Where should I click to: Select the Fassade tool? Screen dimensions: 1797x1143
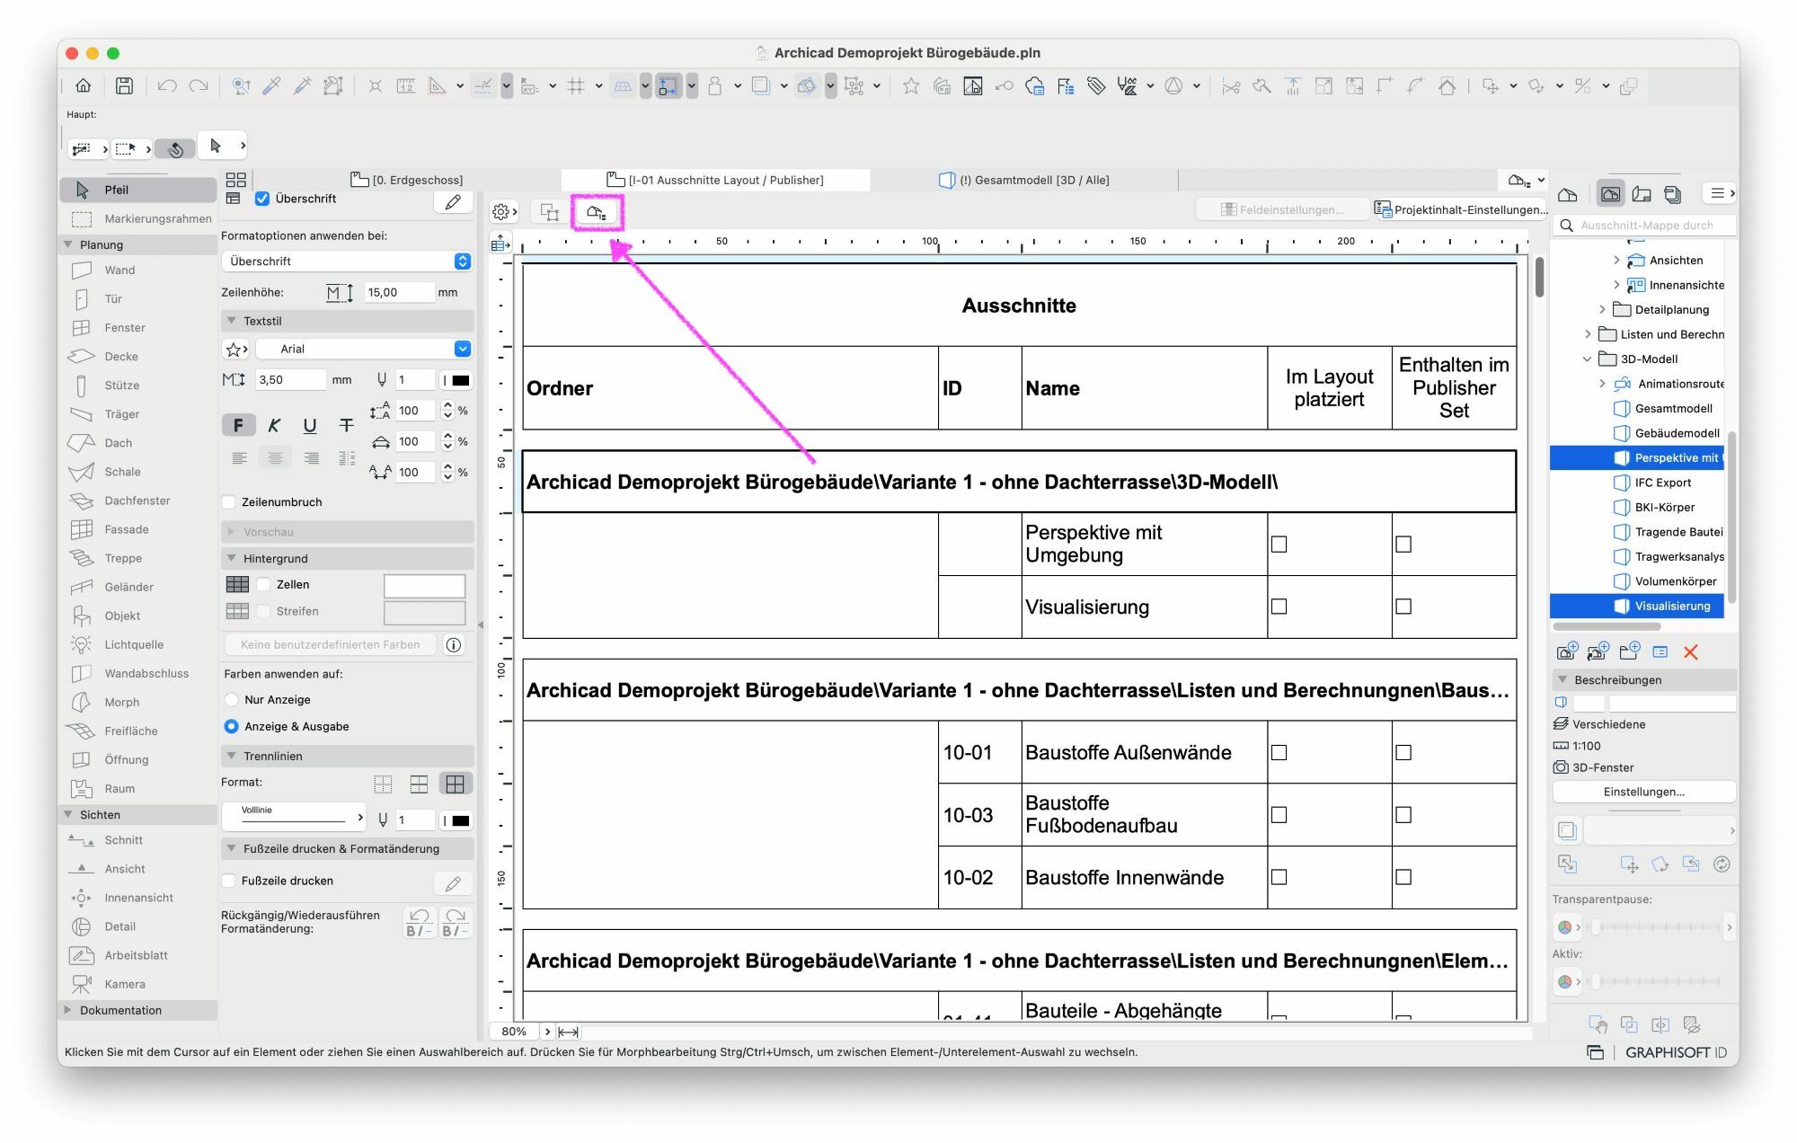coord(126,529)
